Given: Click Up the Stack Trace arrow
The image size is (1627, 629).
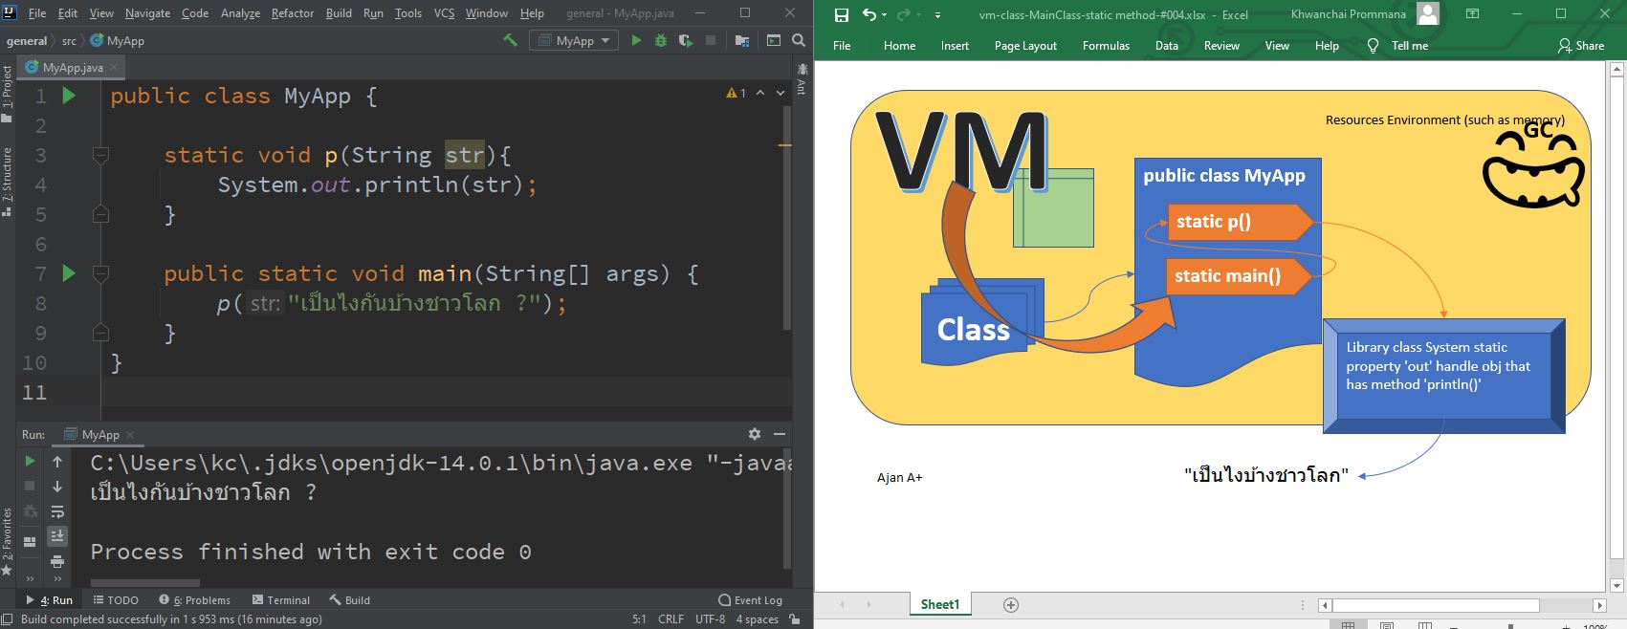Looking at the screenshot, I should [57, 462].
